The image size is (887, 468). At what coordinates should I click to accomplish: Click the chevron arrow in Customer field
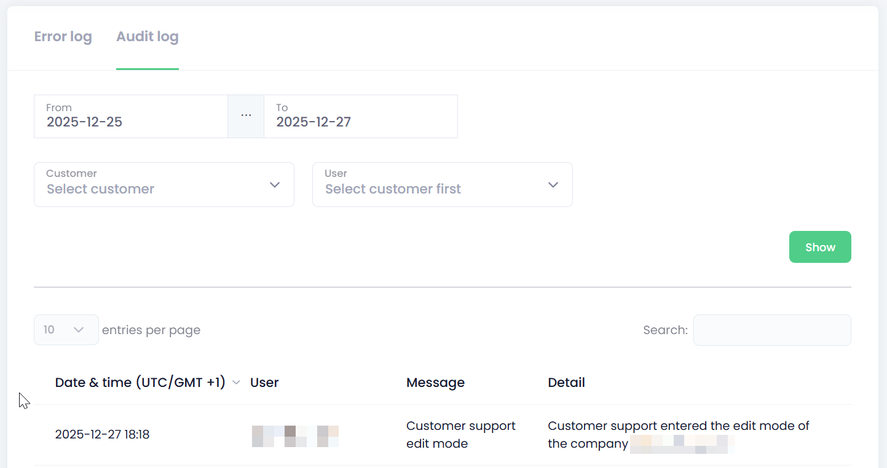[275, 185]
